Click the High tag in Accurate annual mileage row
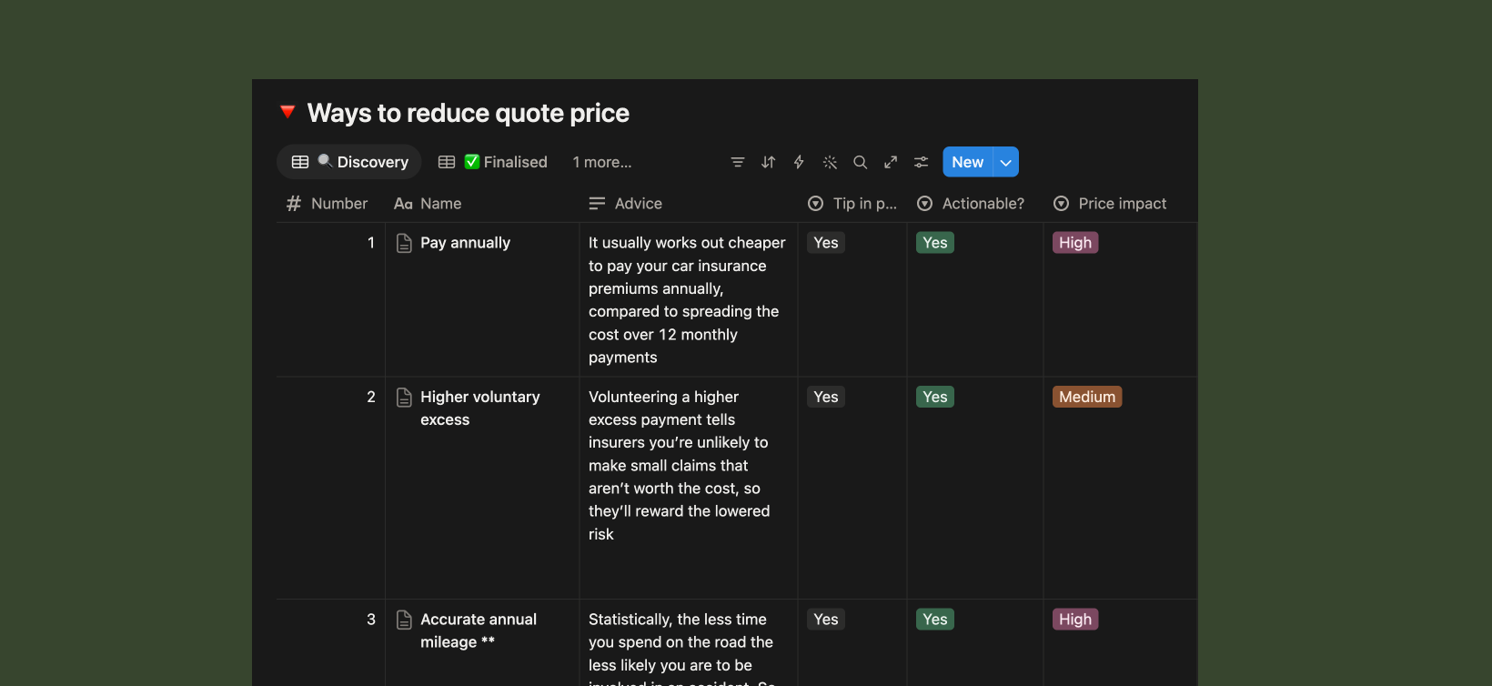Image resolution: width=1492 pixels, height=686 pixels. tap(1075, 620)
